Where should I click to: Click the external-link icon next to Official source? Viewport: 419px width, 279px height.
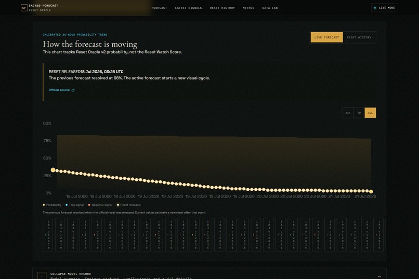[x=73, y=90]
